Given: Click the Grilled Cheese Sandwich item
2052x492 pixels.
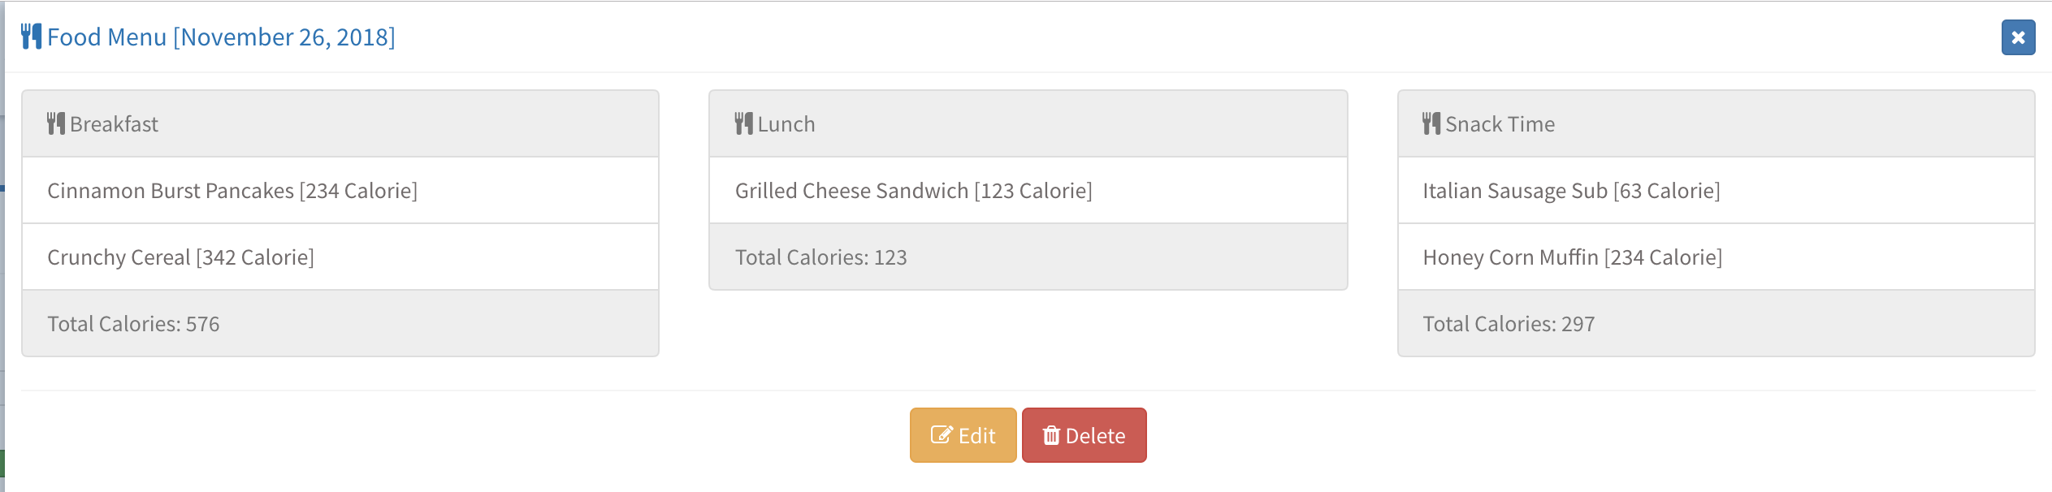Looking at the screenshot, I should tap(913, 191).
